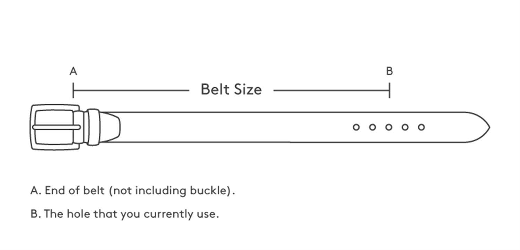Click the measurement line left of "Belt Size"

(x=132, y=91)
